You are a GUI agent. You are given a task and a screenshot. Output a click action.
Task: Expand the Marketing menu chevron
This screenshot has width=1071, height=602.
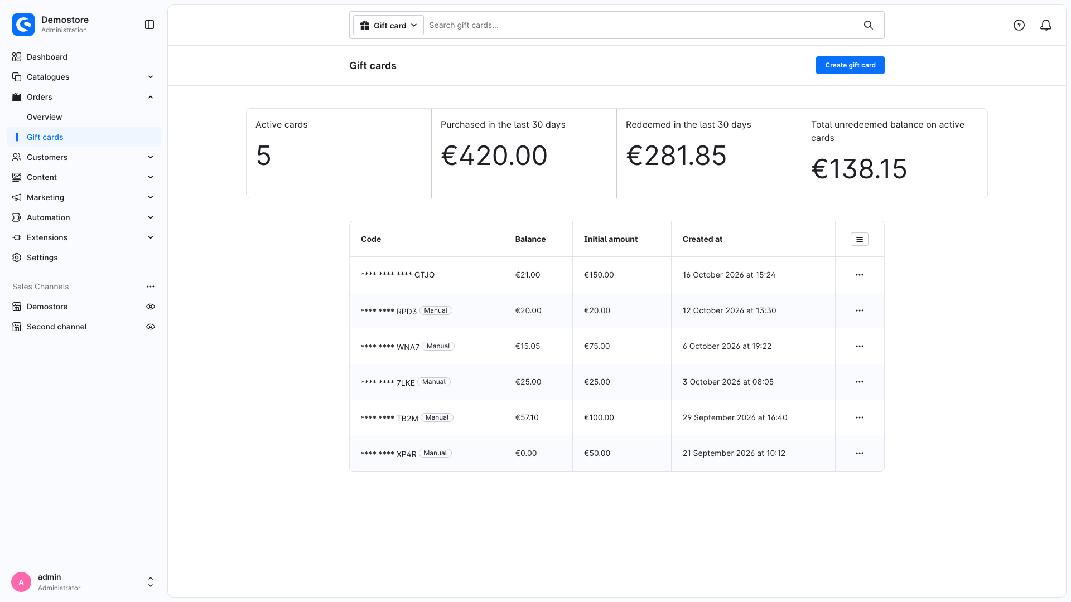click(151, 197)
